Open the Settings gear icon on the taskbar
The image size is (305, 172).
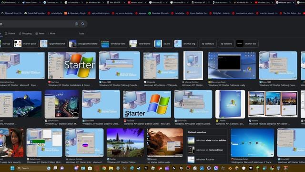coord(118,168)
